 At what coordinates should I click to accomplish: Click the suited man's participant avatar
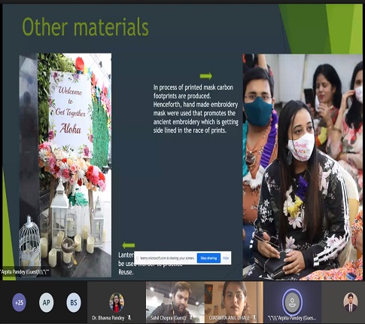[x=351, y=302]
